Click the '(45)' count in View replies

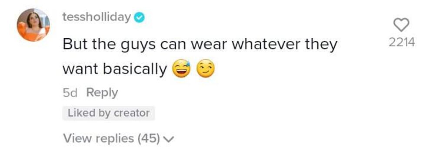point(149,138)
